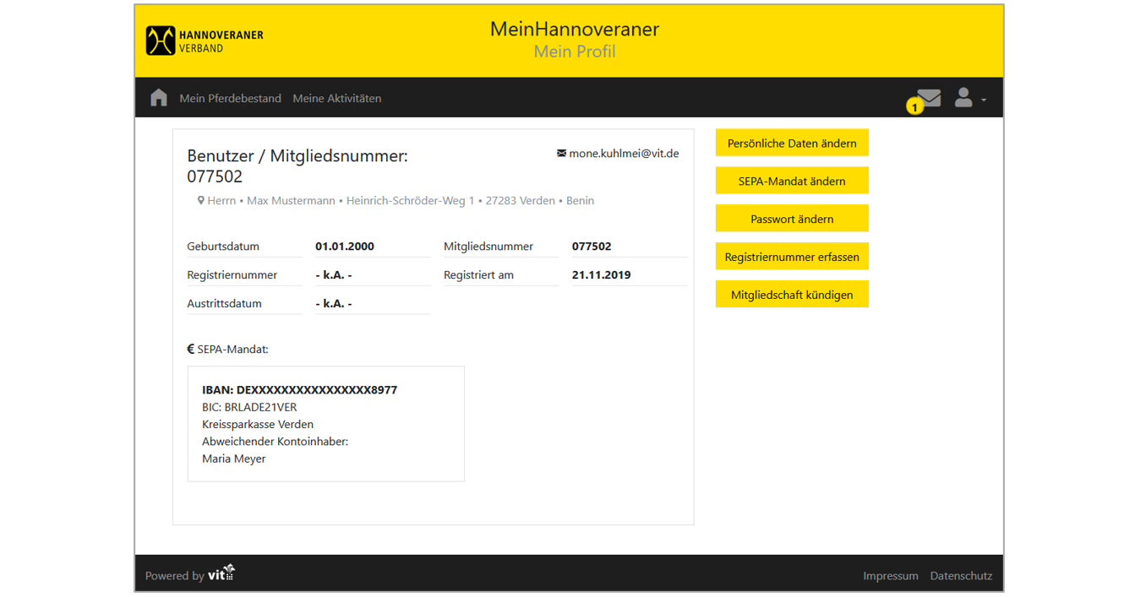Click the euro sign SEPA icon
The height and width of the screenshot is (597, 1135).
191,349
